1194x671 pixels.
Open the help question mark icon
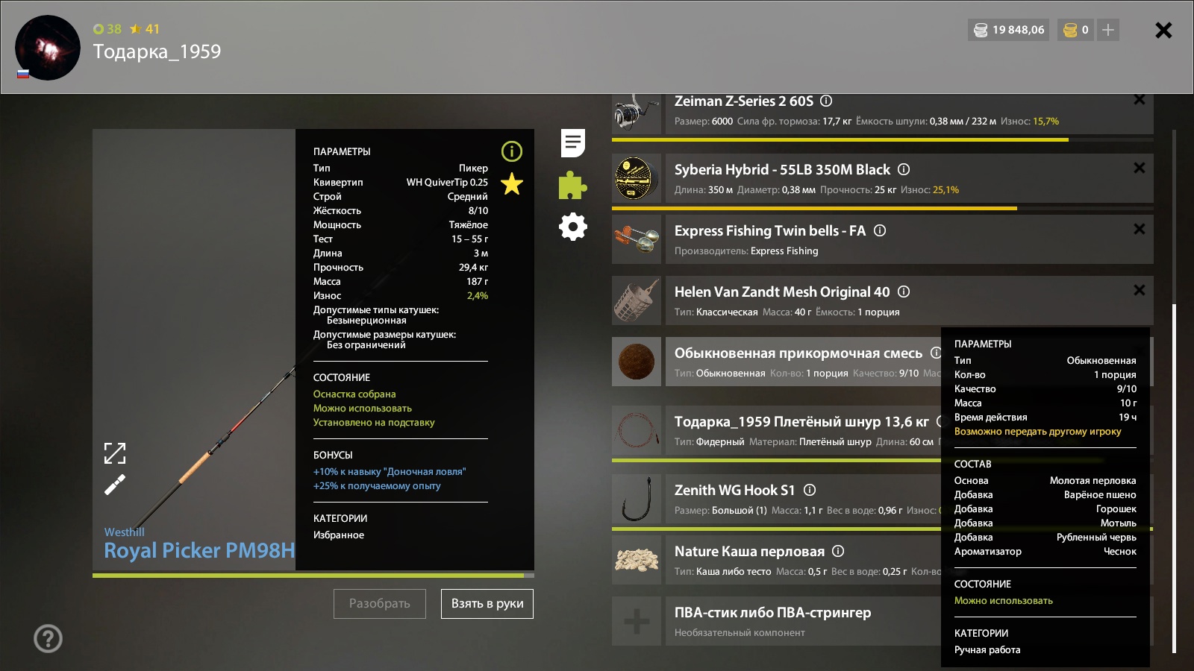(x=49, y=638)
